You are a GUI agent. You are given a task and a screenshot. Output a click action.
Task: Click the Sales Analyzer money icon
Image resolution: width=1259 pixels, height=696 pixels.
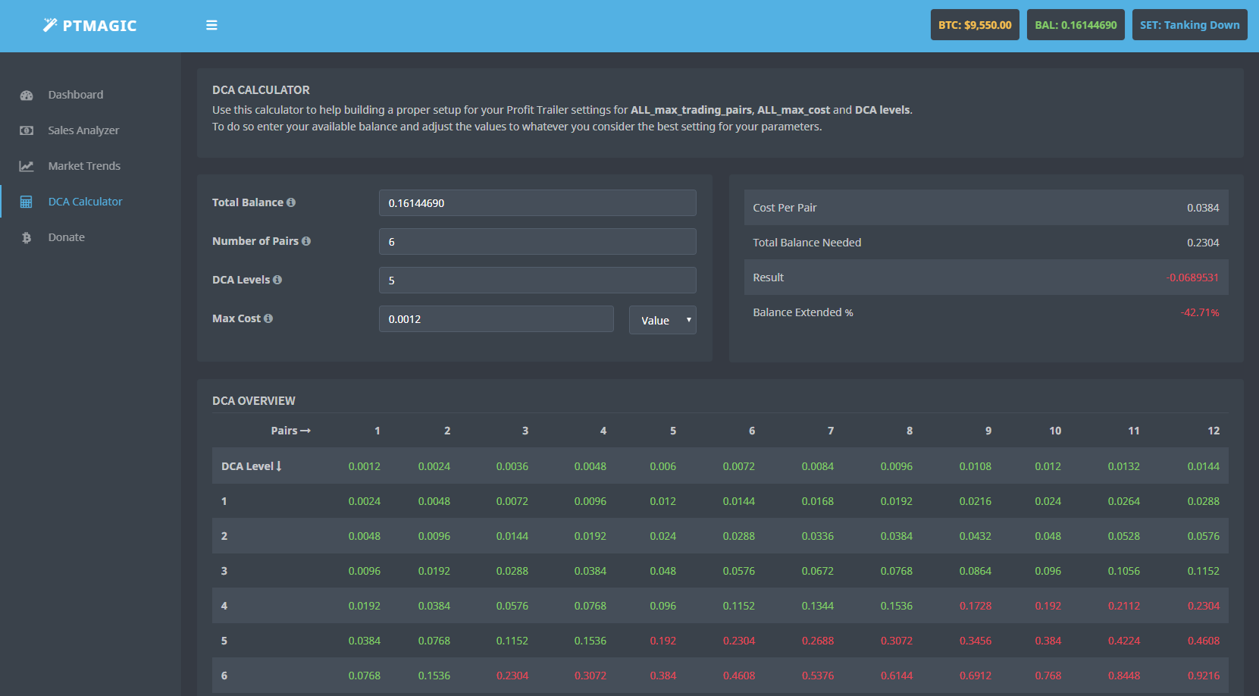27,130
